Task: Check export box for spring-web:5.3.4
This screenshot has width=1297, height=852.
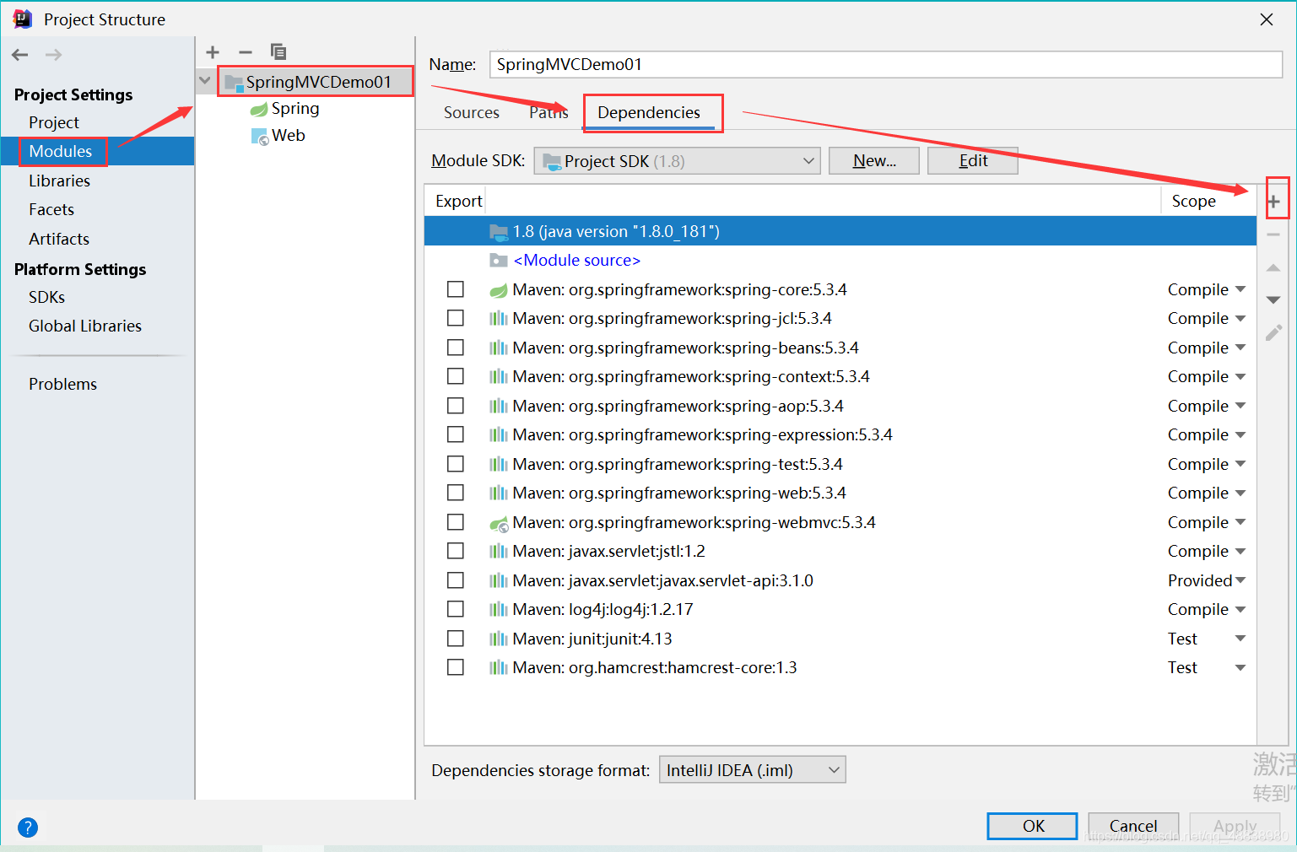Action: coord(456,493)
